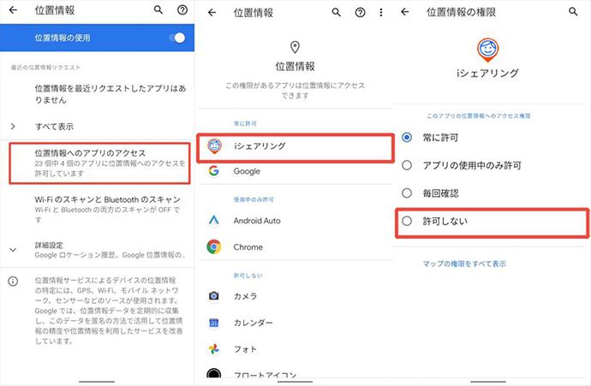Select the 許可しない radio button
Viewport: 591px width, 386px height.
(407, 221)
